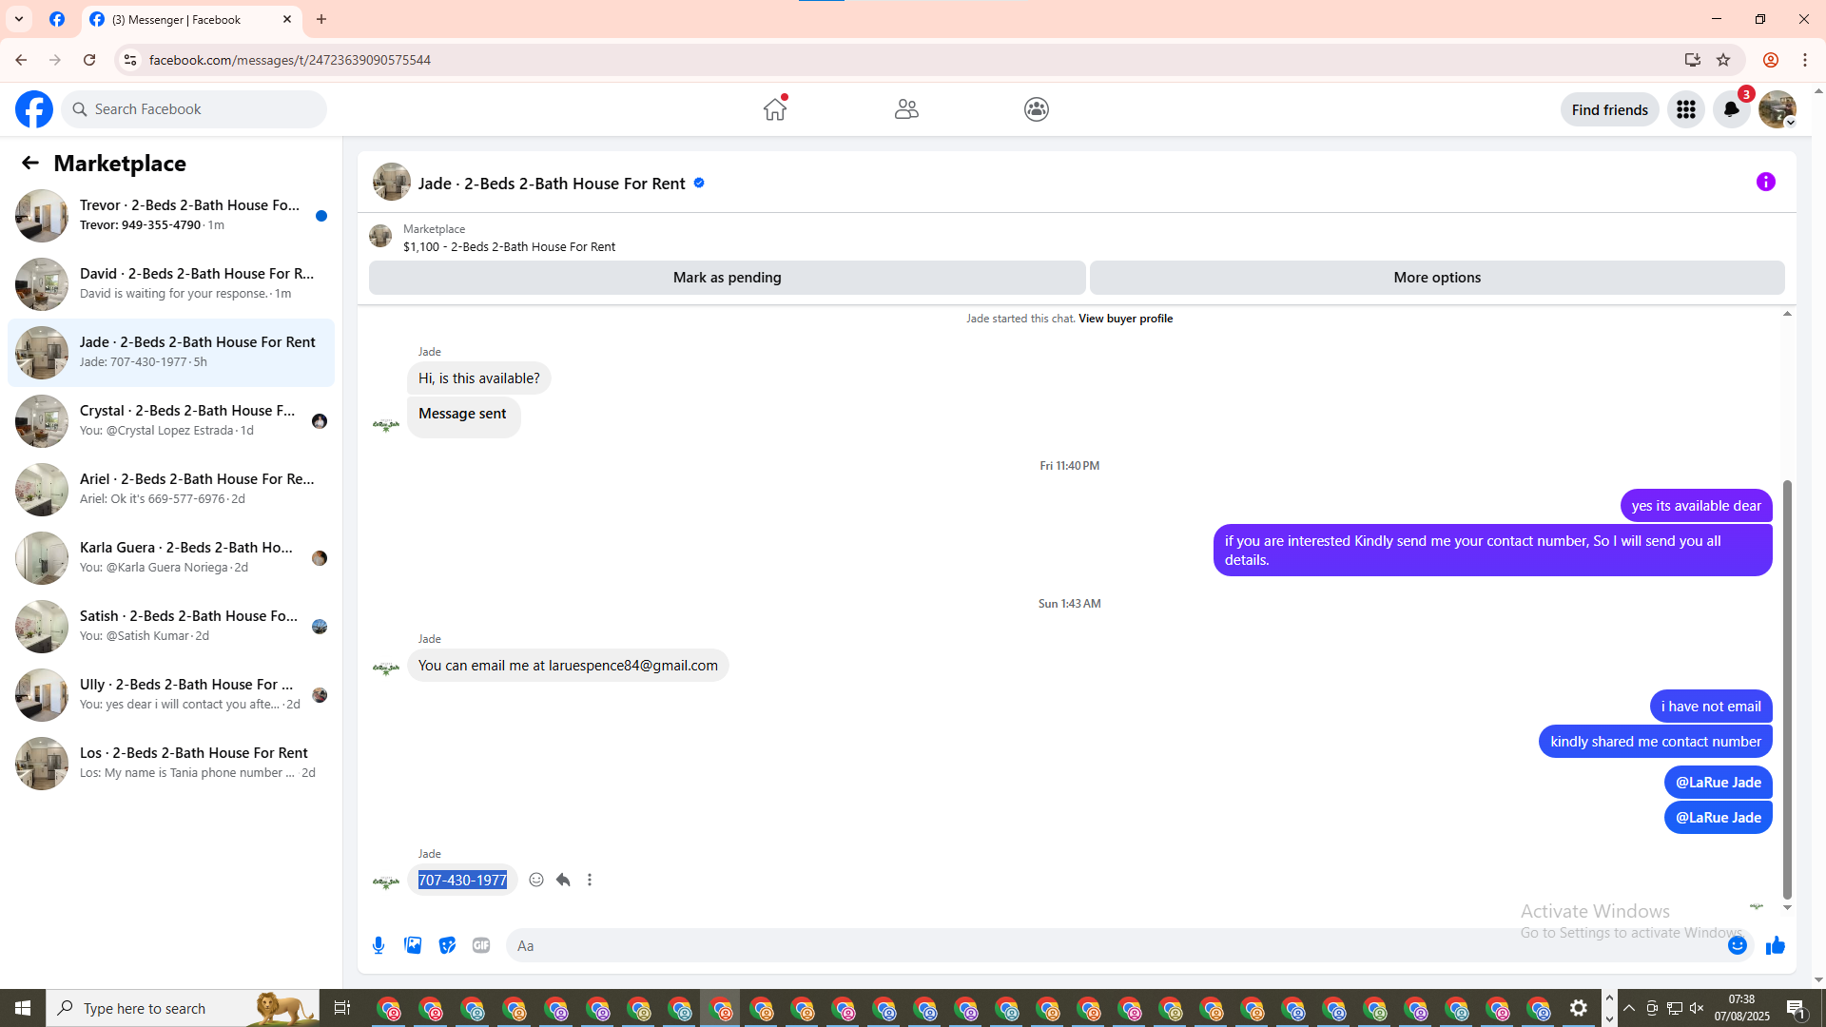1826x1027 pixels.
Task: Expand the account profile menu
Action: [1777, 109]
